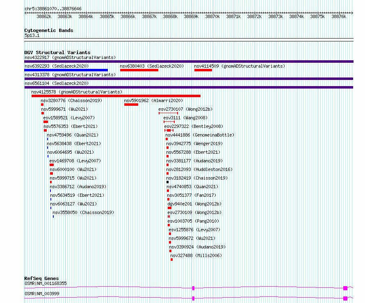This screenshot has height=303, width=365.
Task: Open esv1255876 (Levy2007) label
Action: [x=194, y=230]
